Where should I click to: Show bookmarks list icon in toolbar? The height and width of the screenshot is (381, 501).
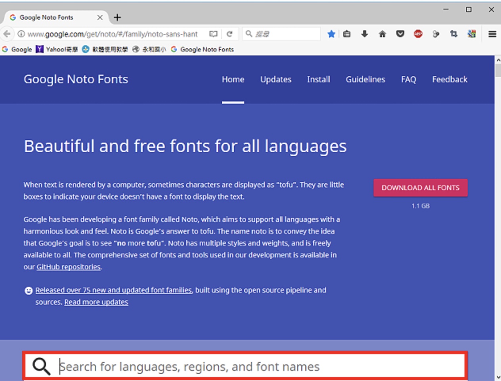tap(347, 34)
